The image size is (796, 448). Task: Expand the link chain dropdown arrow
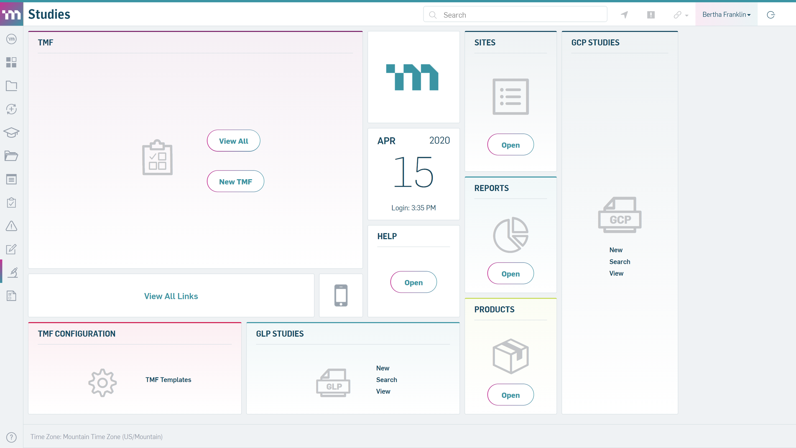pos(687,15)
